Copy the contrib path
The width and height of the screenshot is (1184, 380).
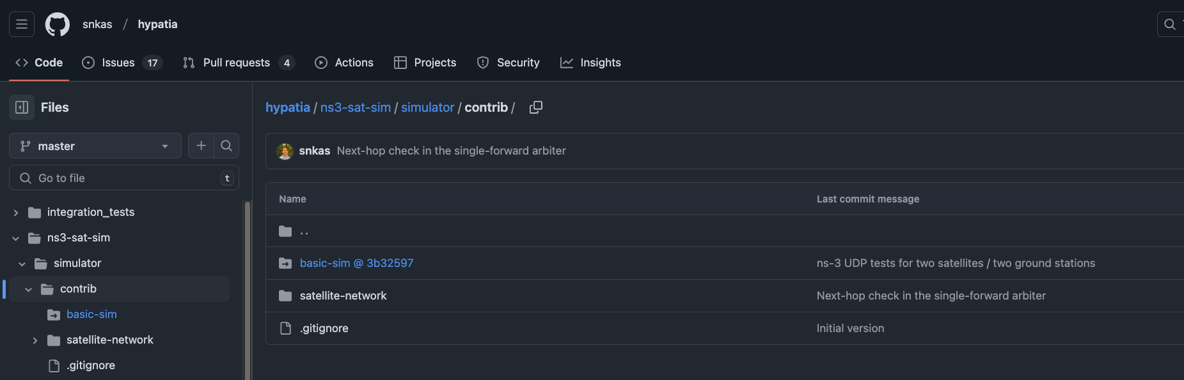[536, 107]
